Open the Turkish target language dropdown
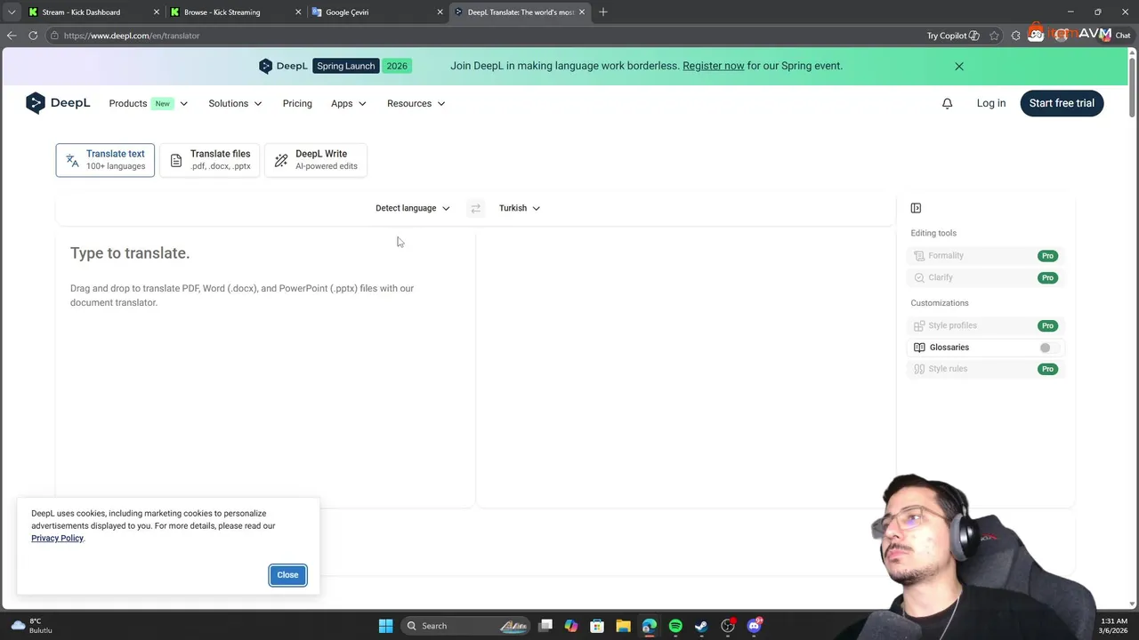The image size is (1139, 640). point(519,208)
